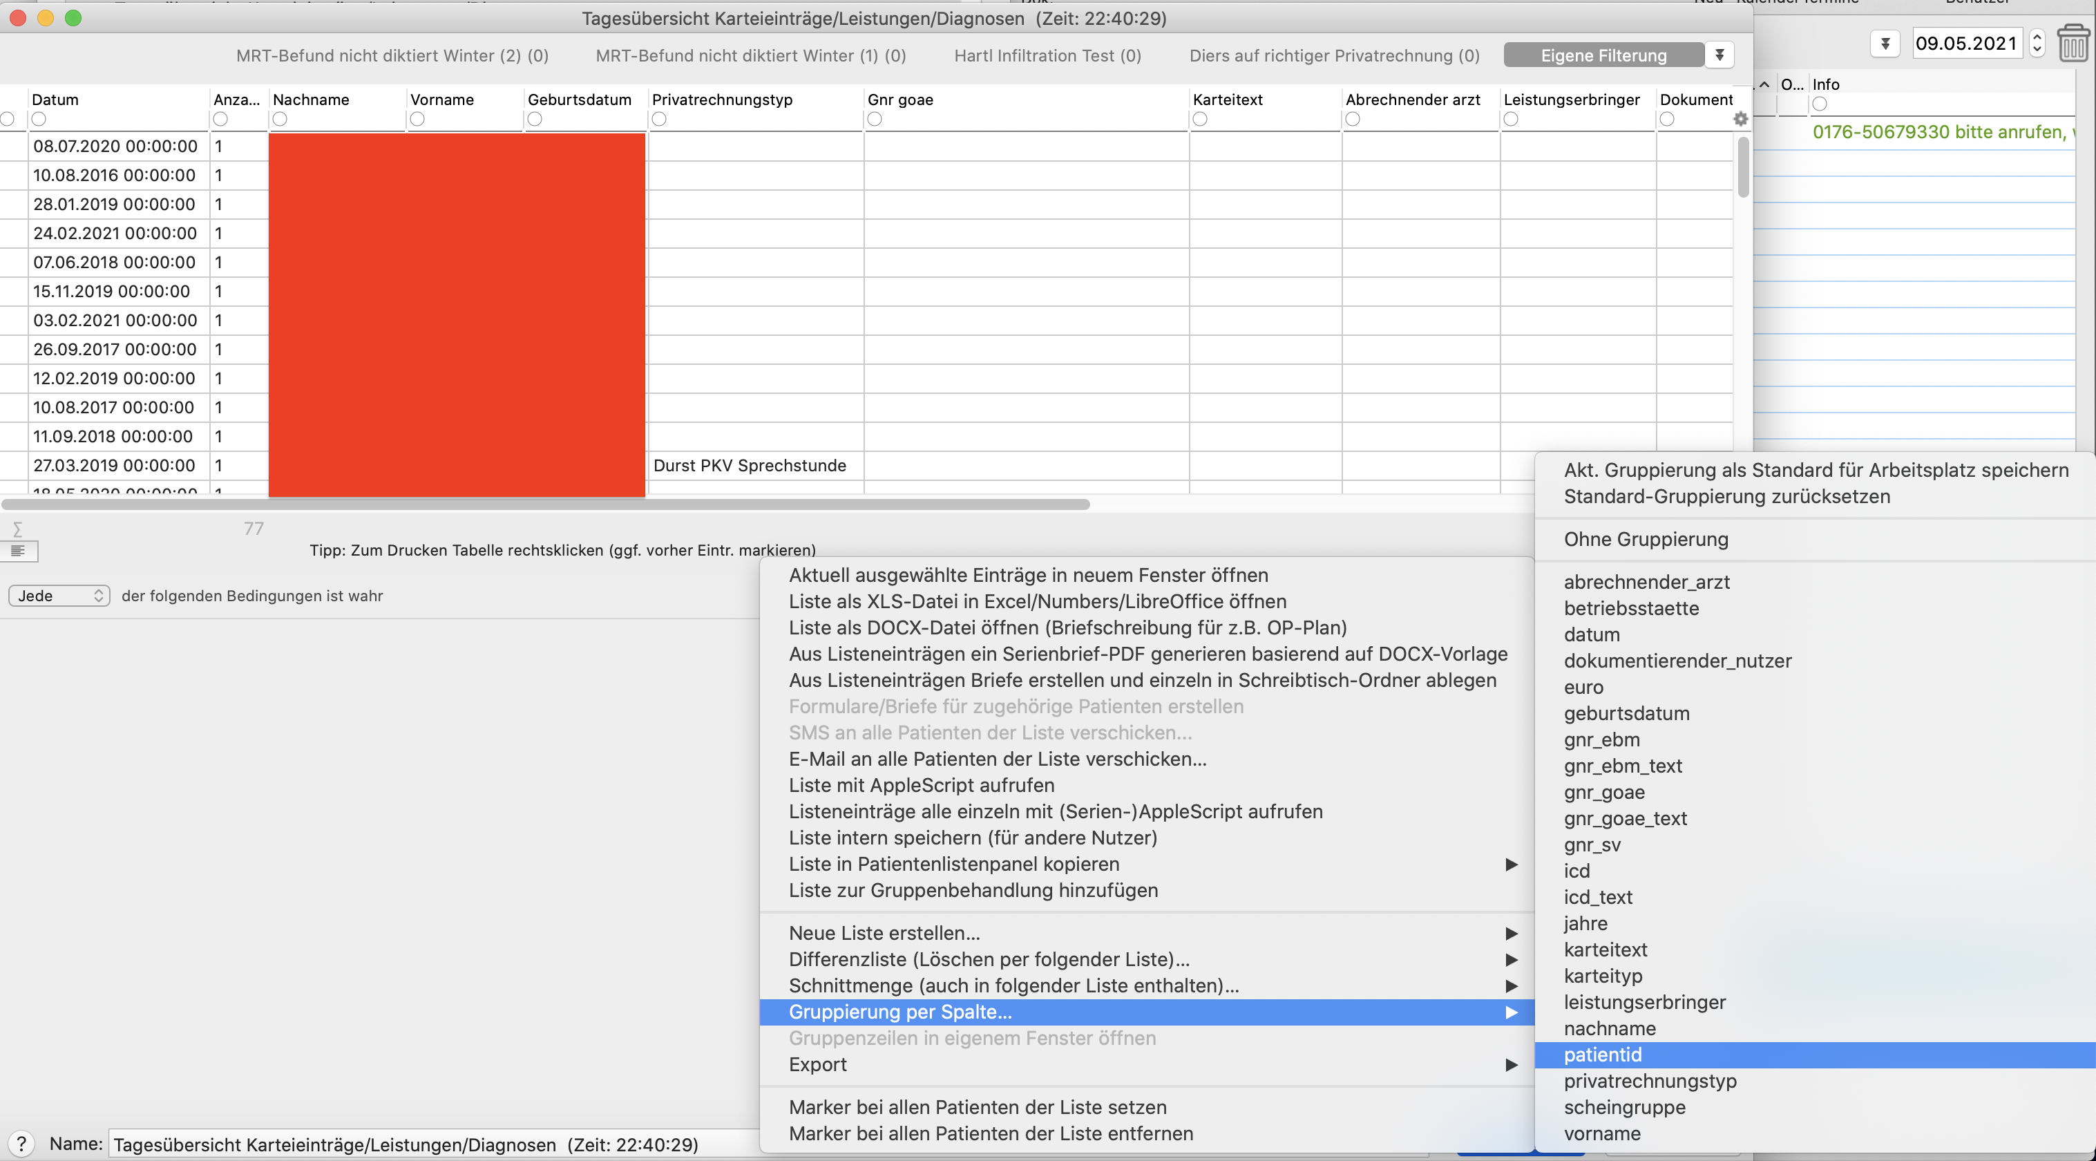
Task: Toggle the Privatrechnungstyp column filter circle
Action: pos(659,119)
